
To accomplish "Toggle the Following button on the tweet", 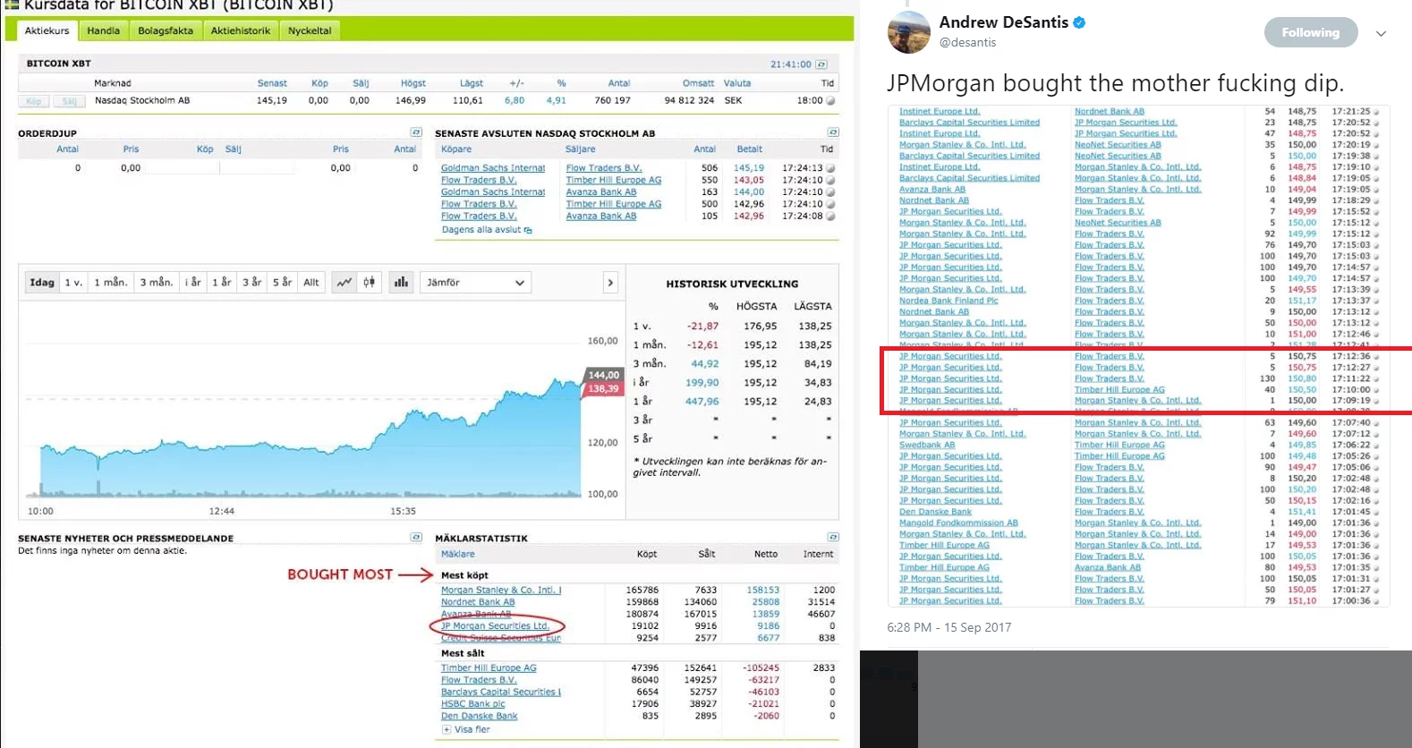I will tap(1311, 33).
